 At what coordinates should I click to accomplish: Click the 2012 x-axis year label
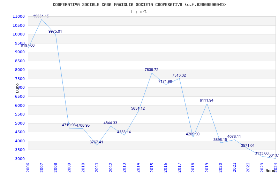coord(111,168)
